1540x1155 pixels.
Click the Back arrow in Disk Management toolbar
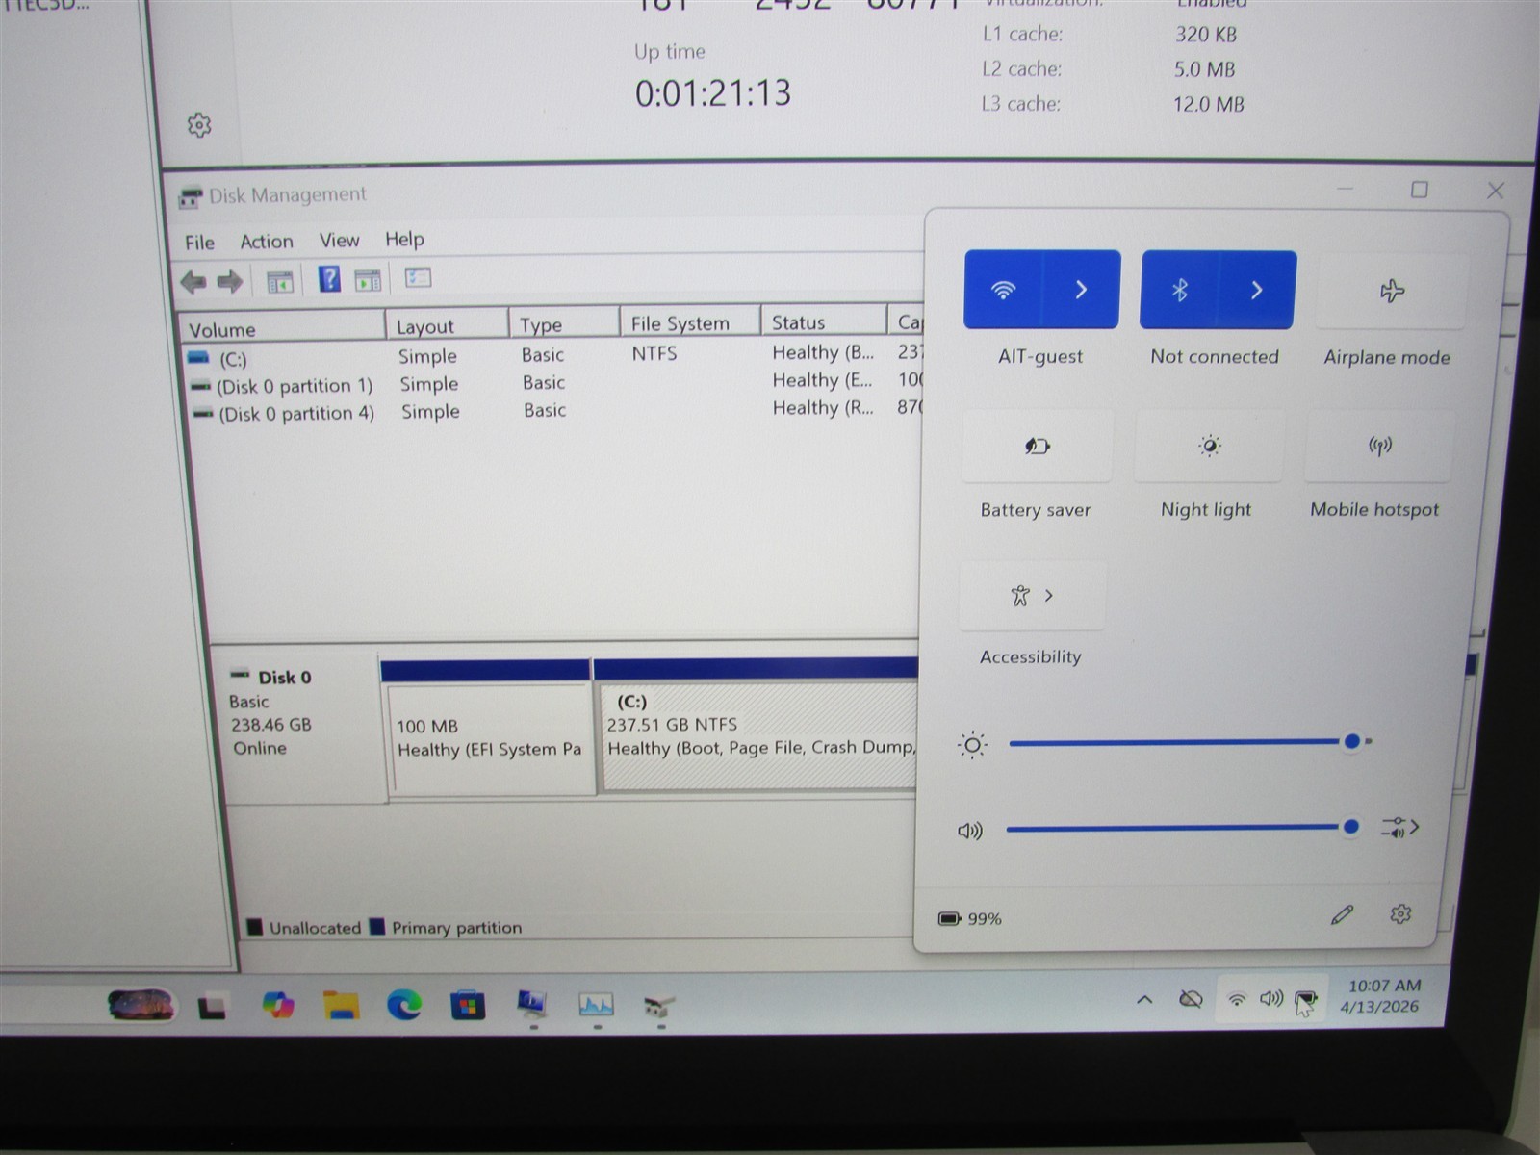193,281
